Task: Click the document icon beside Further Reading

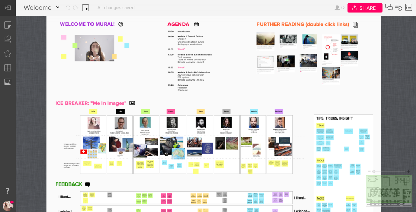Action: [x=355, y=24]
